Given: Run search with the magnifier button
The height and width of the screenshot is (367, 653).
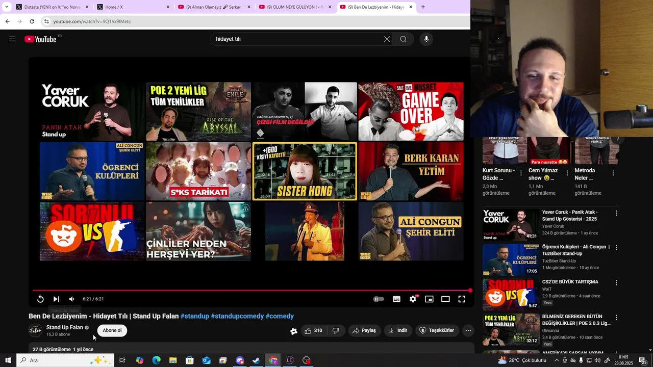Looking at the screenshot, I should coord(403,39).
